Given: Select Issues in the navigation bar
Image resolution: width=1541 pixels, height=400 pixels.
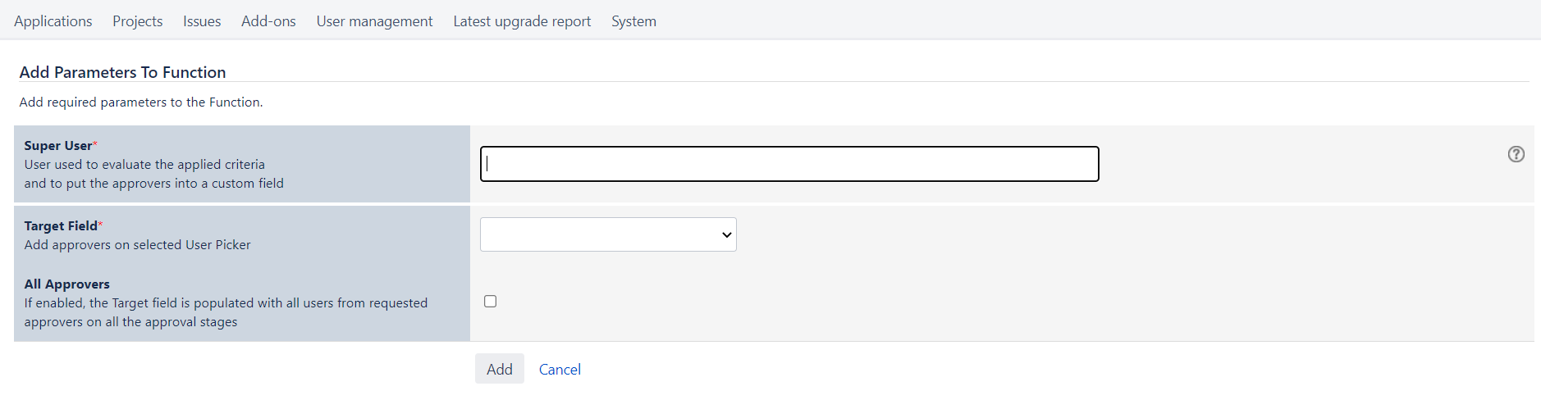Looking at the screenshot, I should click(202, 21).
